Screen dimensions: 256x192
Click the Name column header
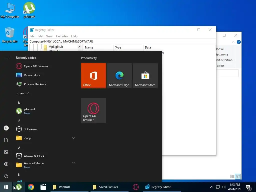click(98, 47)
